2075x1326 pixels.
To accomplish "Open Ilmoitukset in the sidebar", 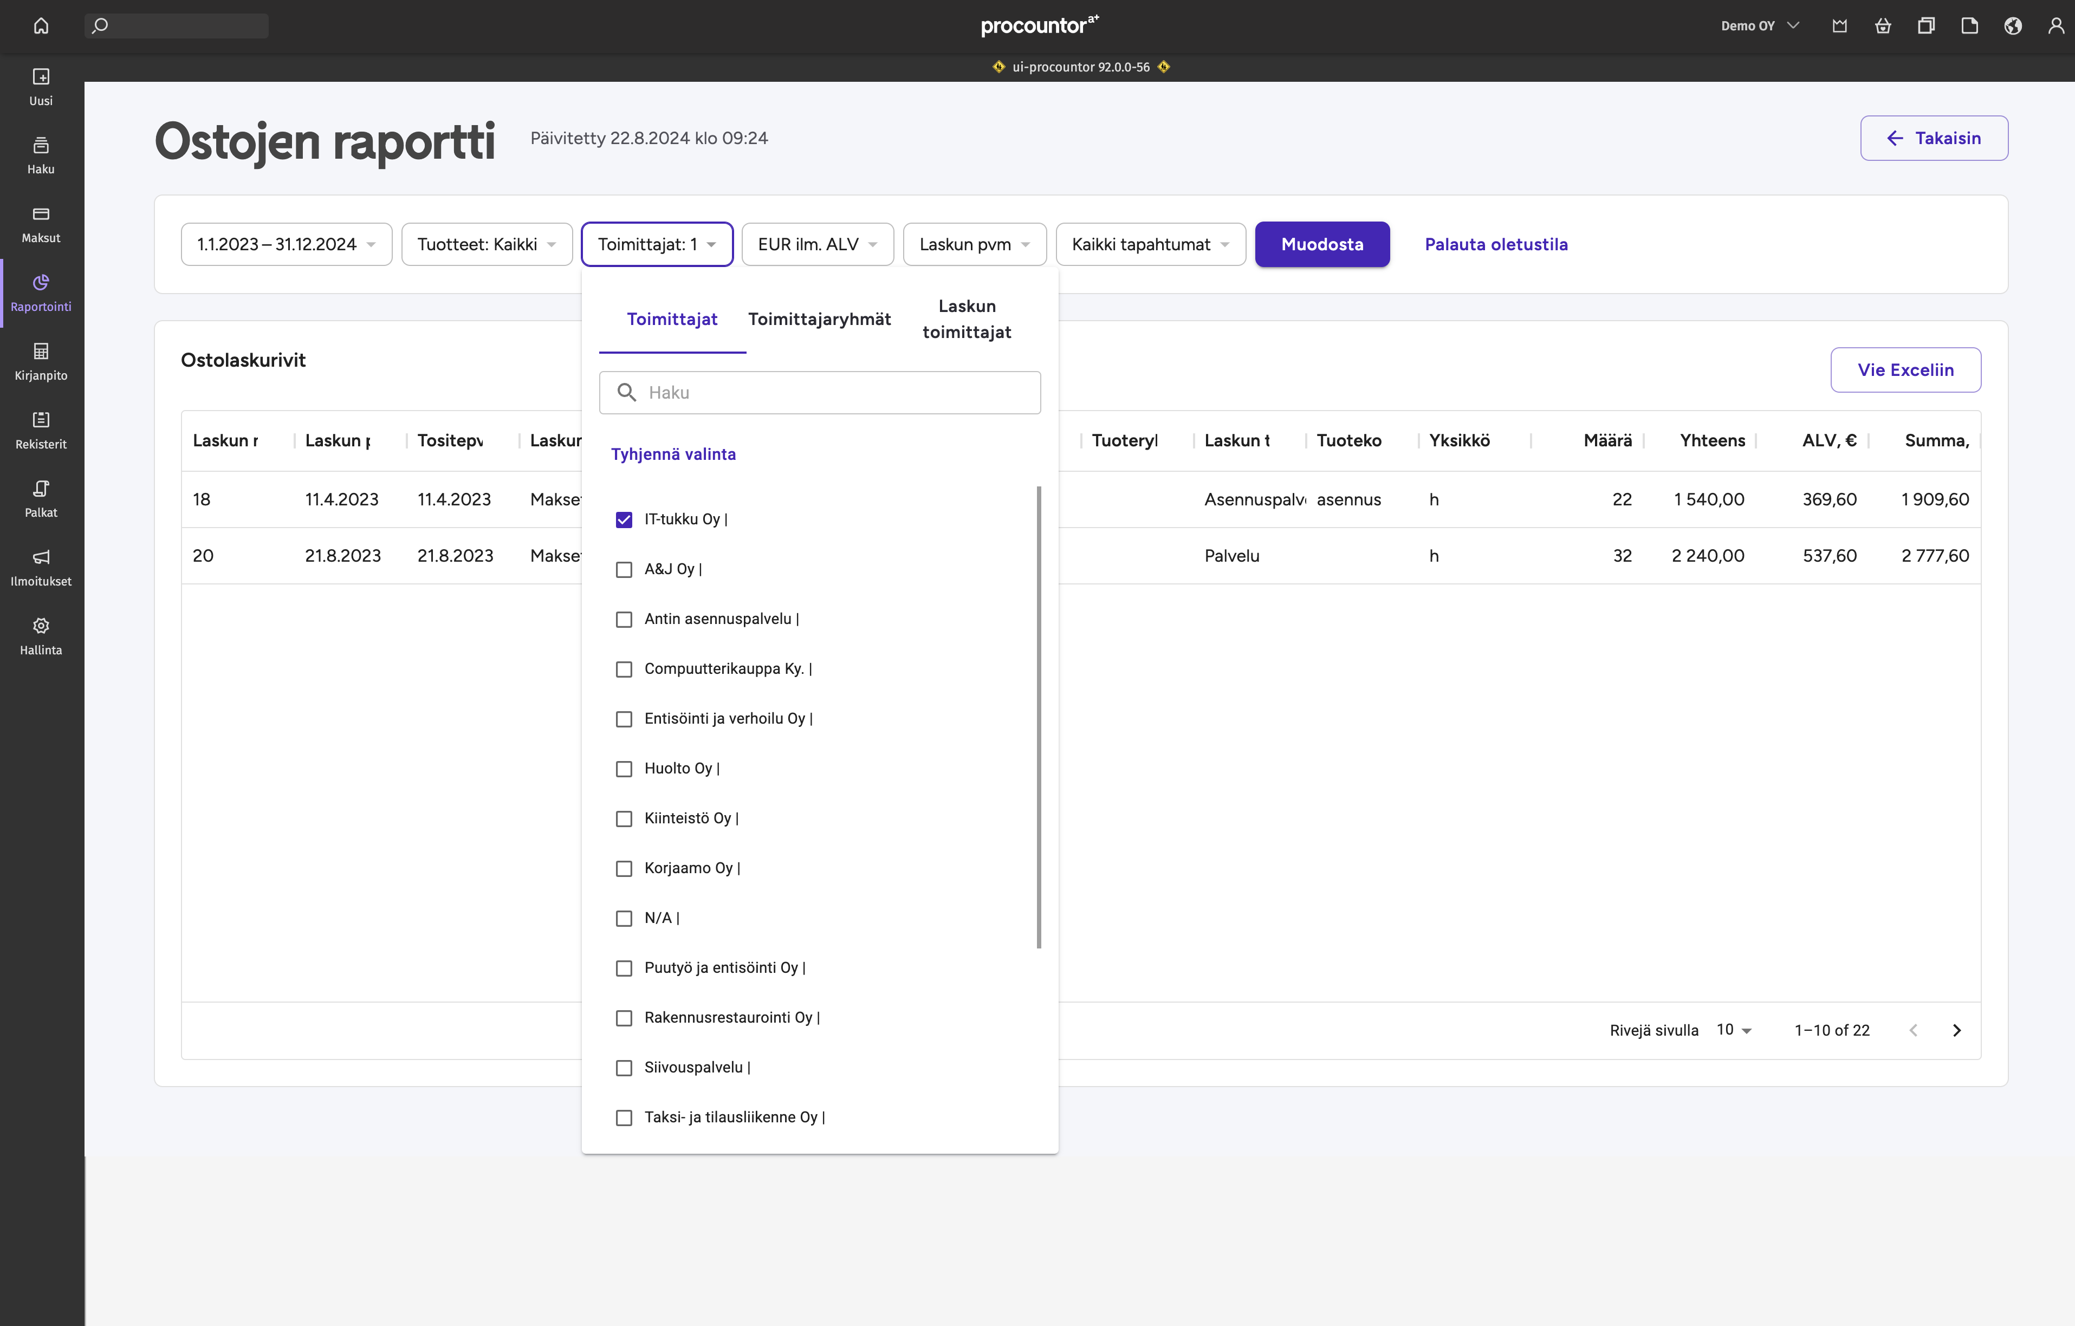I will tap(41, 568).
